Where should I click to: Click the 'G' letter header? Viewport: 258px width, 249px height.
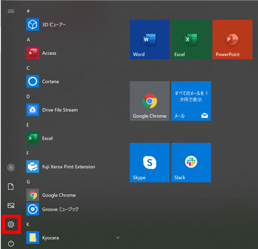(x=28, y=182)
